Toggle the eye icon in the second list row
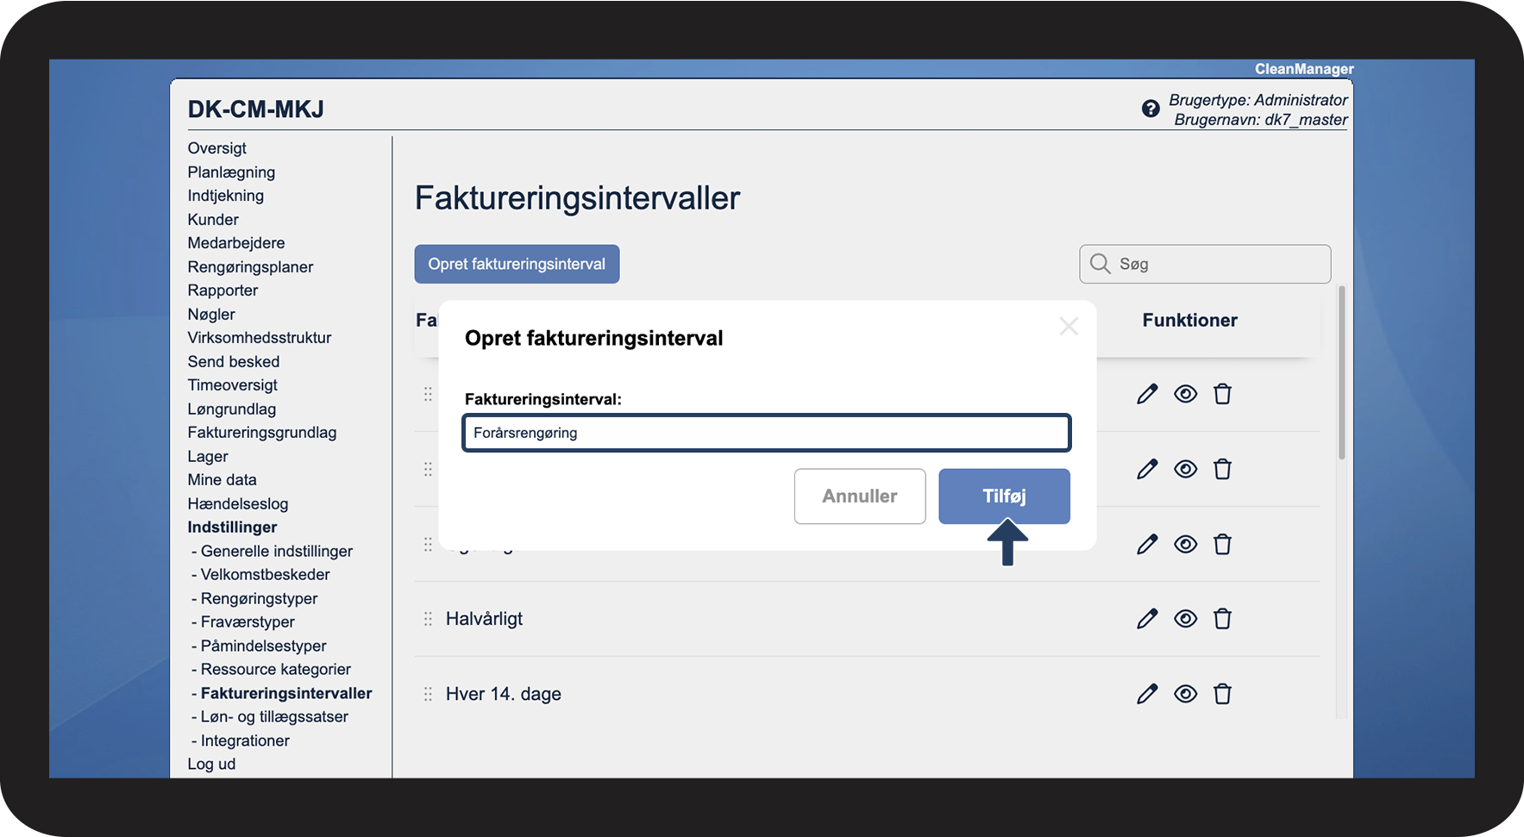Viewport: 1524px width, 837px height. (x=1186, y=469)
